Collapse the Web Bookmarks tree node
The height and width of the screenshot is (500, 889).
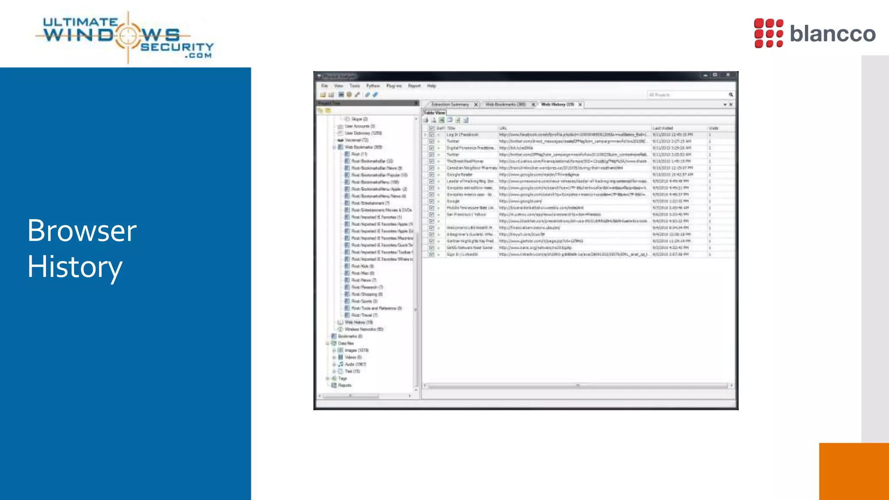pyautogui.click(x=334, y=147)
